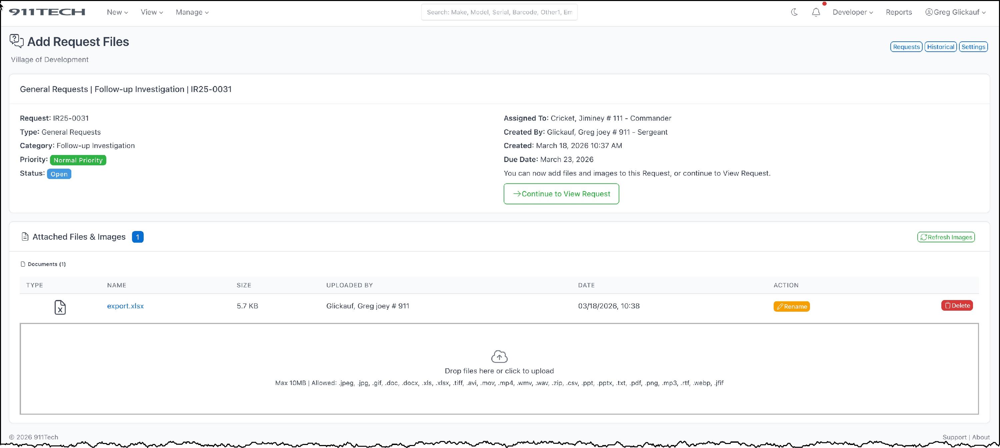The width and height of the screenshot is (1000, 448).
Task: Click the 911TECH logo
Action: [47, 12]
